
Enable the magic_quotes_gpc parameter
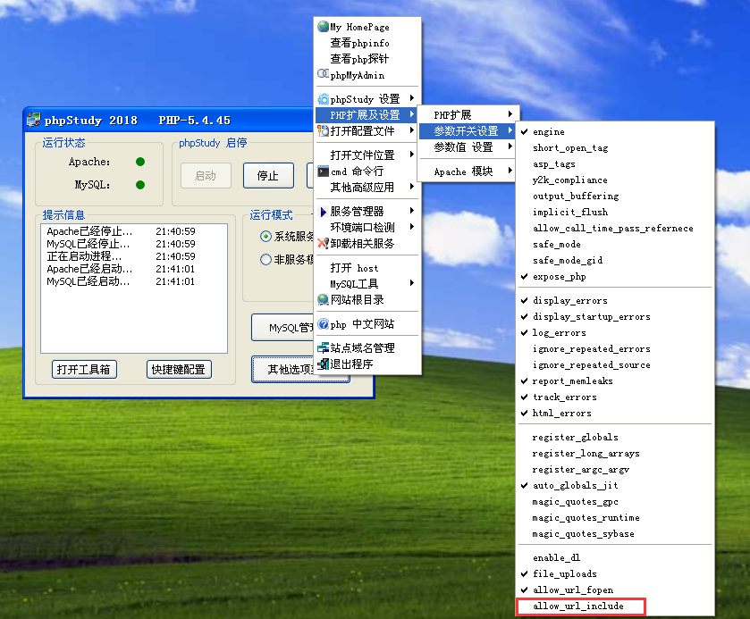tap(615, 501)
